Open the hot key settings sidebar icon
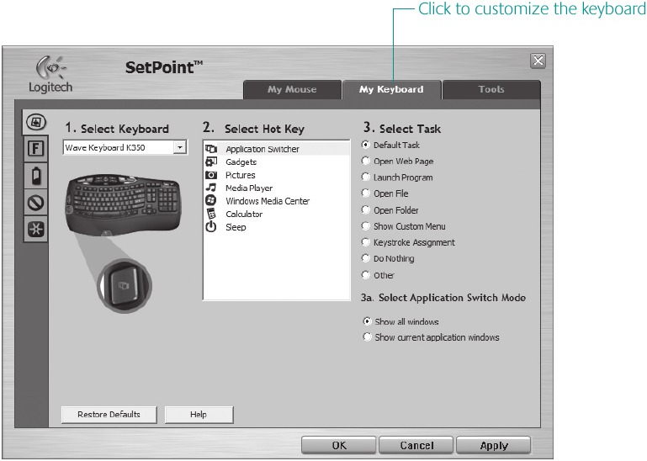The width and height of the screenshot is (647, 461). [x=36, y=122]
